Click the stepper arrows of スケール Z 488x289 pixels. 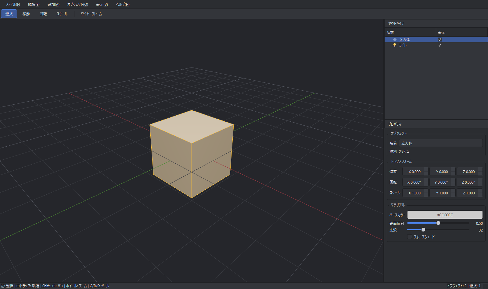point(480,193)
